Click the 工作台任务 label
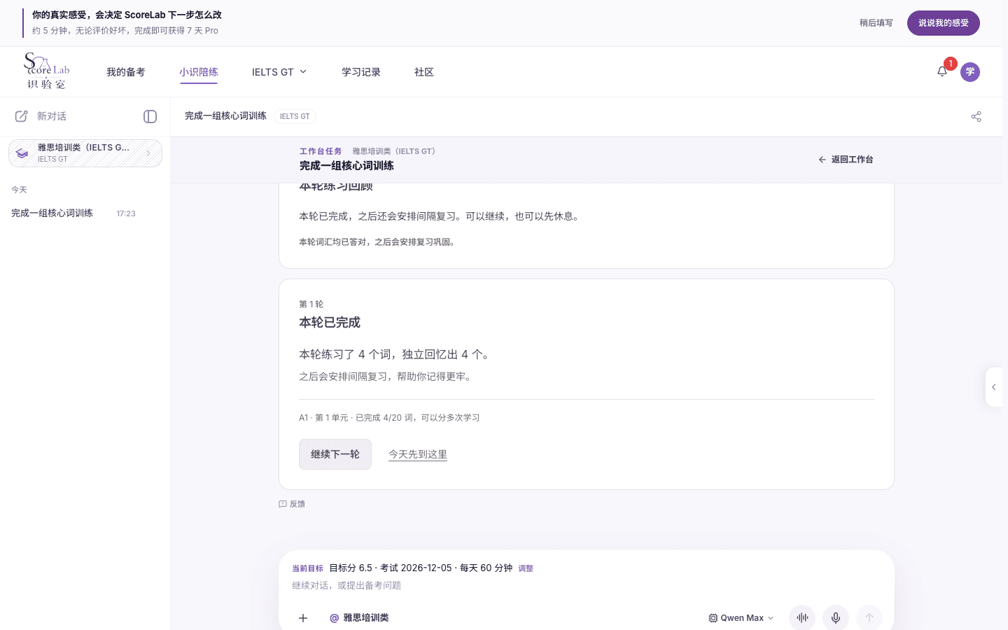The height and width of the screenshot is (630, 1008). [321, 151]
